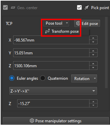Viewport: 110px width, 125px height.
Task: Click the Edit pose button
Action: tap(87, 23)
